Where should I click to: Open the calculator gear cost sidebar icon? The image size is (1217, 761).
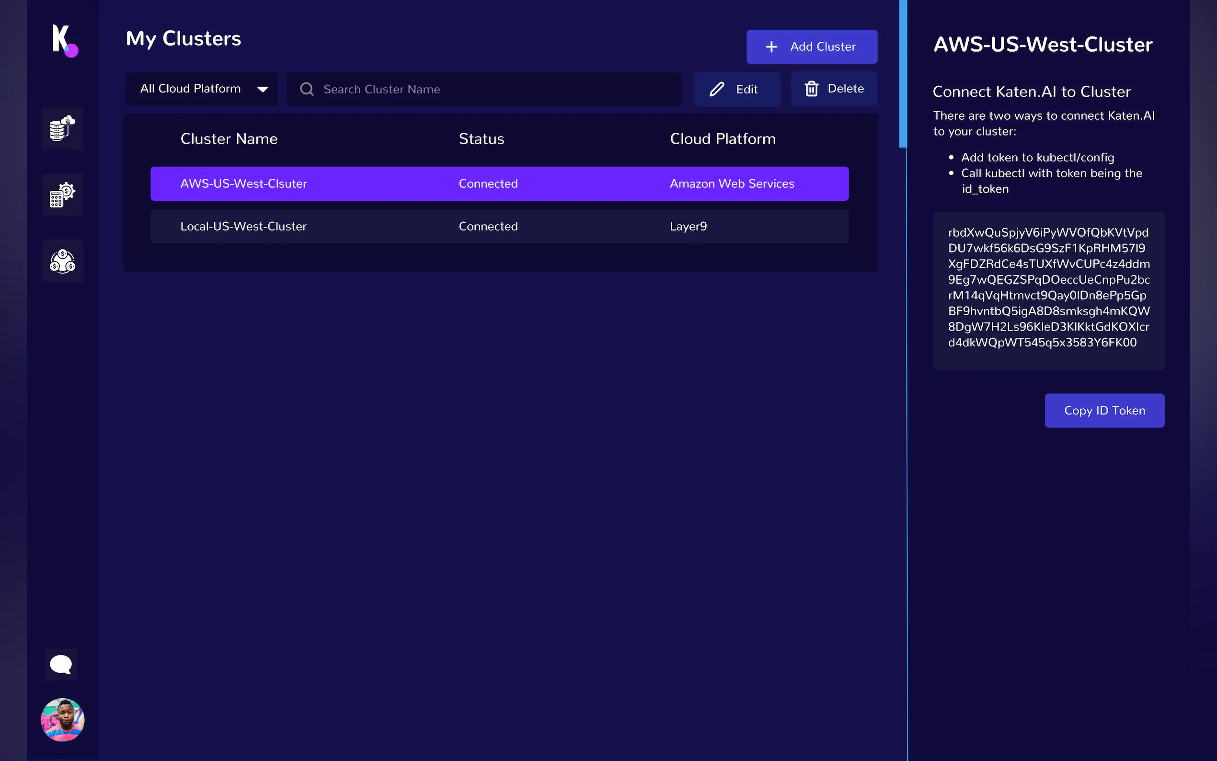pyautogui.click(x=62, y=195)
